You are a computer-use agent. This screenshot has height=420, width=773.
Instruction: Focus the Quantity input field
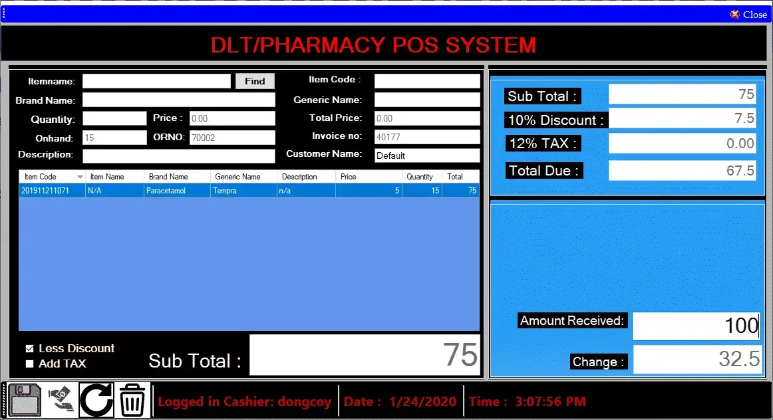point(114,118)
